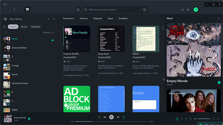The height and width of the screenshot is (125, 223).
Task: Open playlist named 3
Action: pyautogui.click(x=29, y=58)
